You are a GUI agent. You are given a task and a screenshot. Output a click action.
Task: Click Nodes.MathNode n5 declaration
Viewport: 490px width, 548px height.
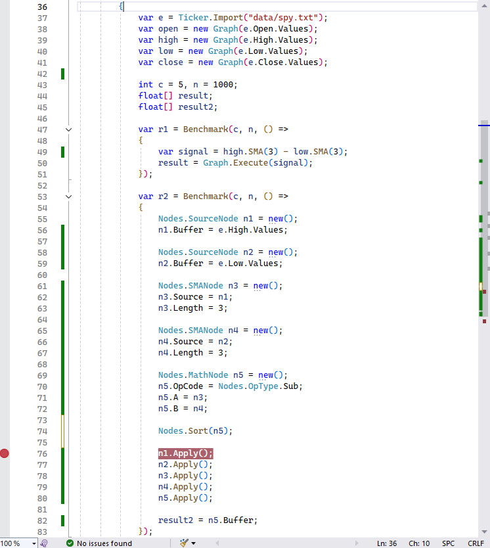click(223, 375)
